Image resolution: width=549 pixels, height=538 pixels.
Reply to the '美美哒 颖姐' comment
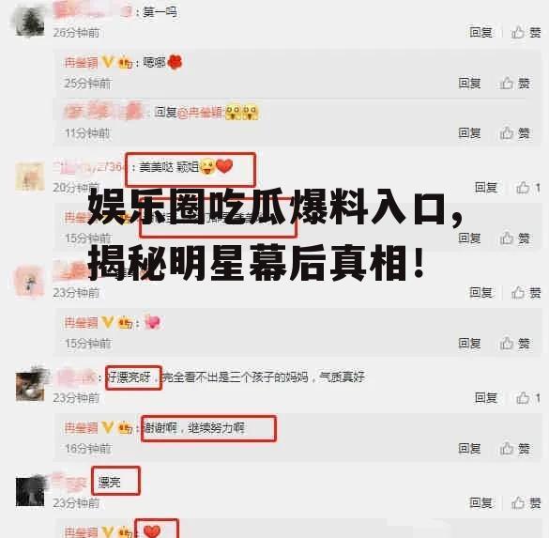[486, 188]
